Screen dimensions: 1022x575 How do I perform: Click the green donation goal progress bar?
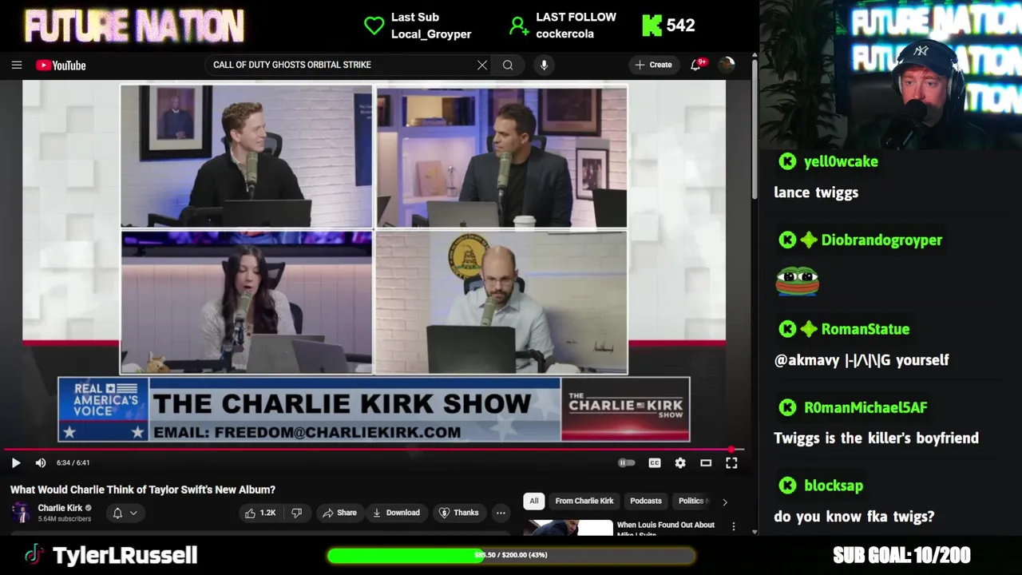(x=511, y=555)
